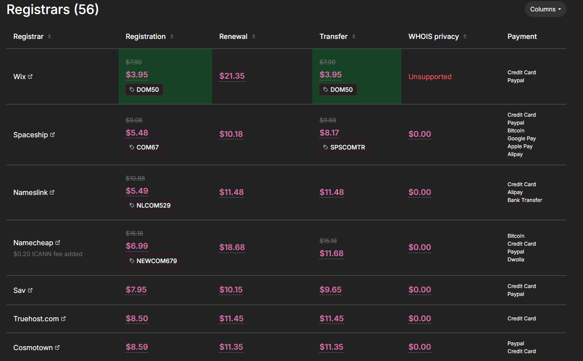Click Wix's $3.95 registration price
Viewport: 583px width, 361px height.
pyautogui.click(x=137, y=75)
